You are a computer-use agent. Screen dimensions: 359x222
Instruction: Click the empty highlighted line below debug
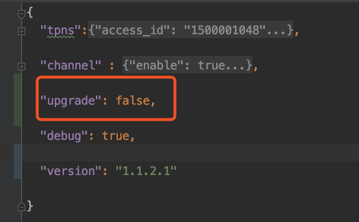tap(196, 153)
